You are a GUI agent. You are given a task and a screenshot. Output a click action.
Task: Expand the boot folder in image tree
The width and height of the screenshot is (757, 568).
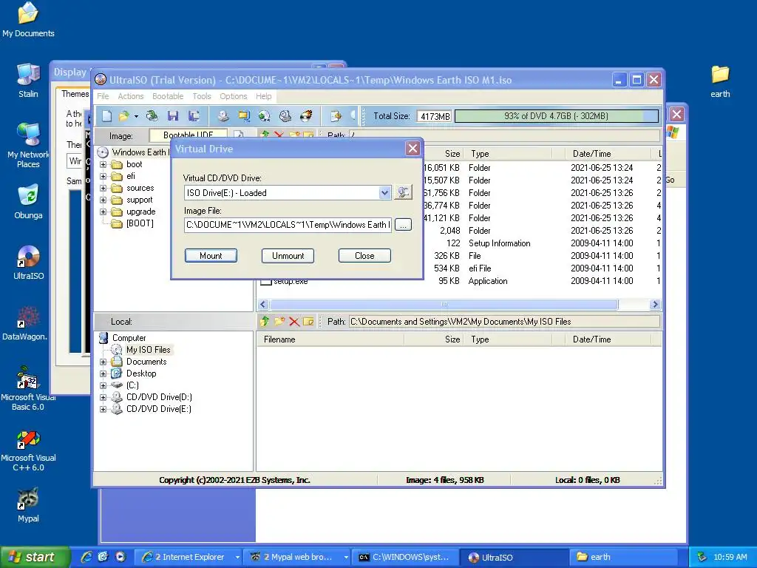[103, 164]
